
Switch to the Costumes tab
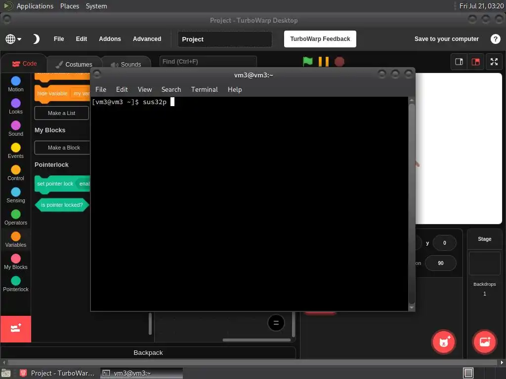pyautogui.click(x=74, y=65)
